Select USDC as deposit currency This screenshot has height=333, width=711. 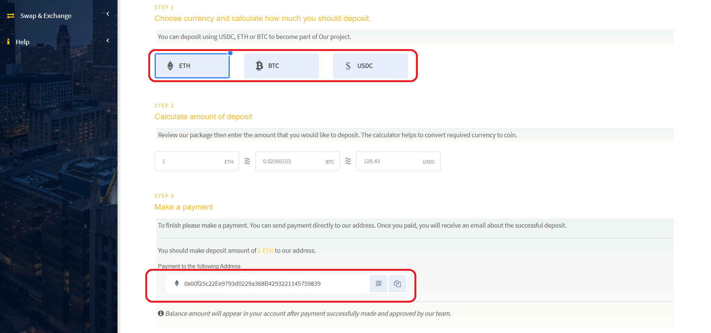click(370, 66)
